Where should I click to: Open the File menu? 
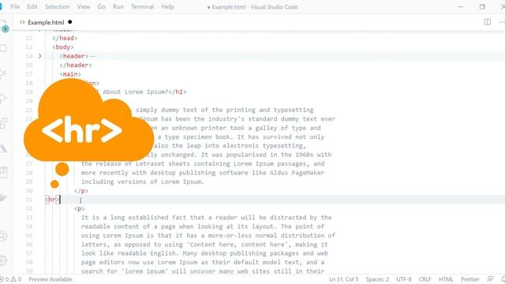point(15,7)
